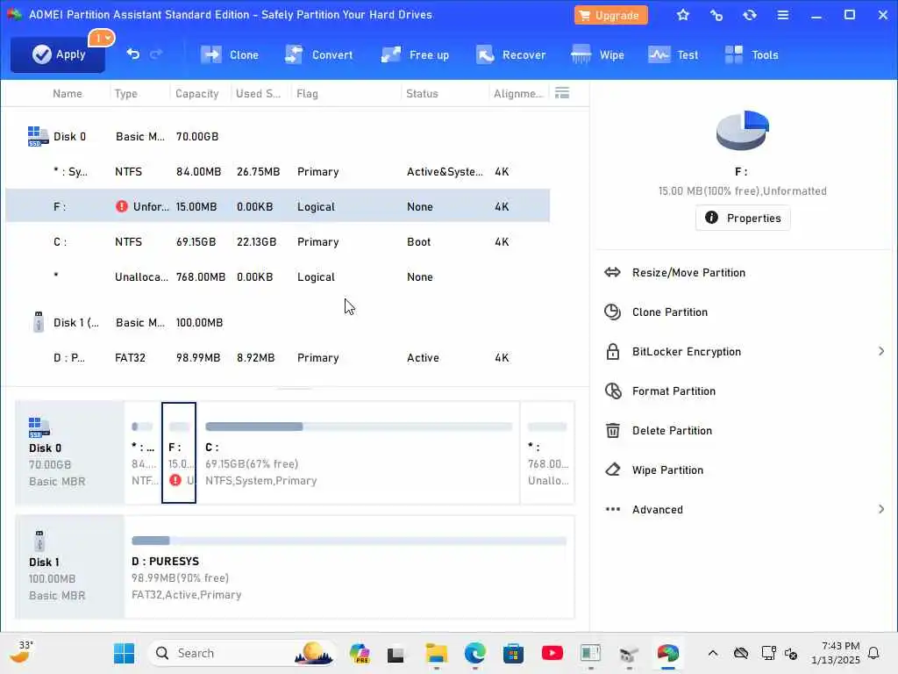Click the Apply button

pyautogui.click(x=58, y=54)
